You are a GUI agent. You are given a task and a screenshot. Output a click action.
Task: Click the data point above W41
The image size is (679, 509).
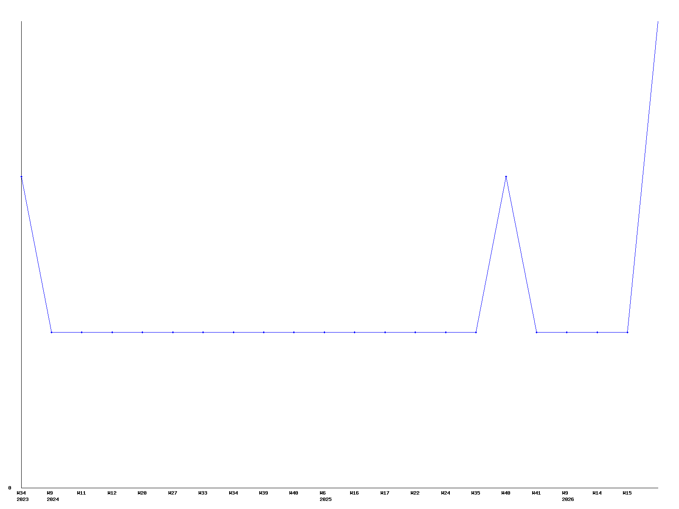[x=536, y=332]
